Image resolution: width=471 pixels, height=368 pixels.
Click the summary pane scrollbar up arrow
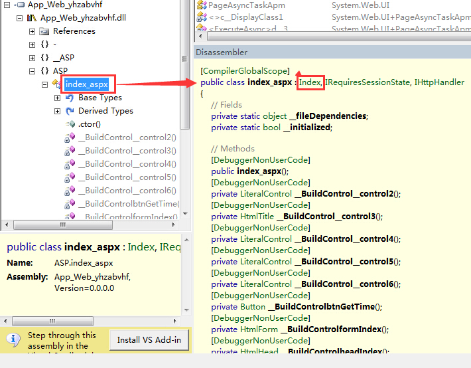[186, 240]
